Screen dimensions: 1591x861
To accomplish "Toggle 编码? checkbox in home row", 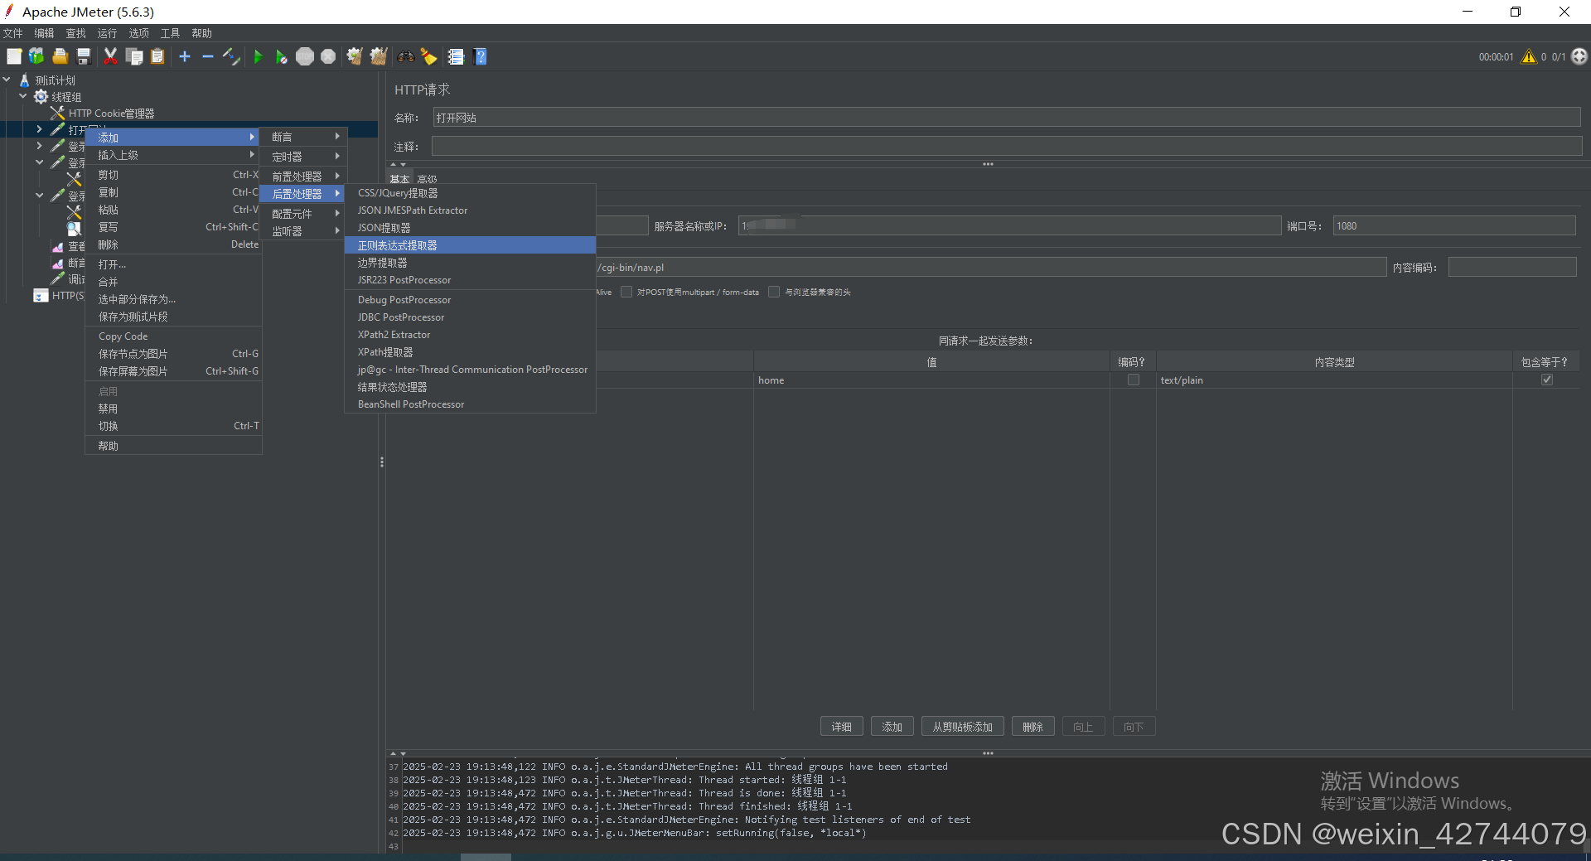I will [1133, 380].
